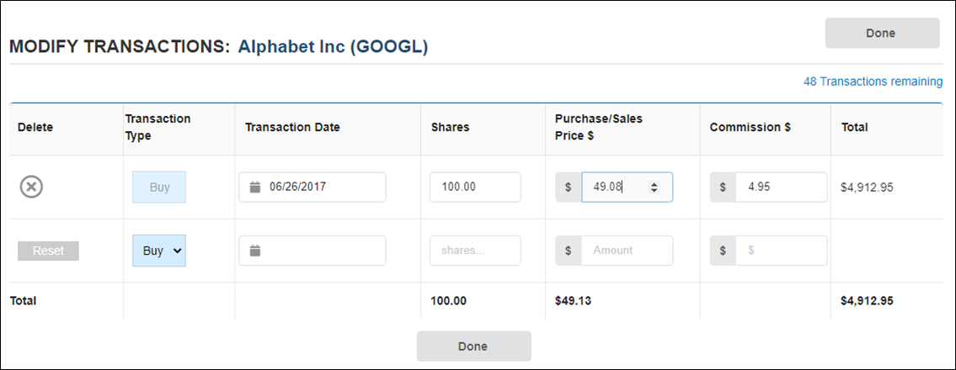This screenshot has width=956, height=370.
Task: Click the Shares column header
Action: pyautogui.click(x=448, y=127)
